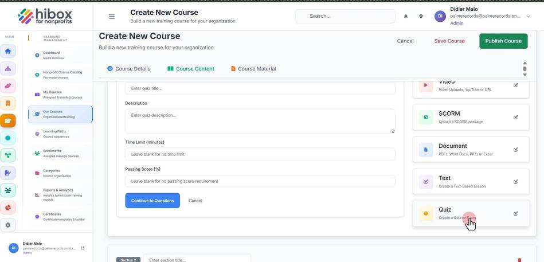Open notifications bell icon

click(406, 16)
